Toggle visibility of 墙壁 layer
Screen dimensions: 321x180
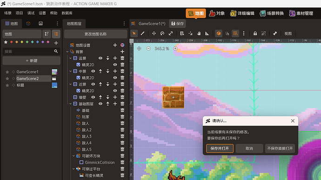point(93,97)
